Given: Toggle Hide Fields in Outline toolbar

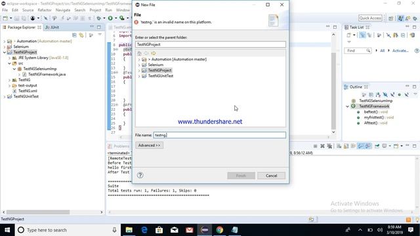Looking at the screenshot, I should (x=385, y=94).
